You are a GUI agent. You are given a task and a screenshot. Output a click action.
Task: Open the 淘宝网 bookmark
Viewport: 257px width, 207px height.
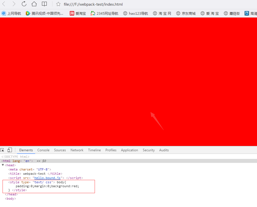[162, 13]
